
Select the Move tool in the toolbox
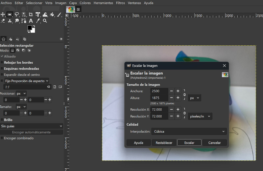pyautogui.click(x=3, y=14)
